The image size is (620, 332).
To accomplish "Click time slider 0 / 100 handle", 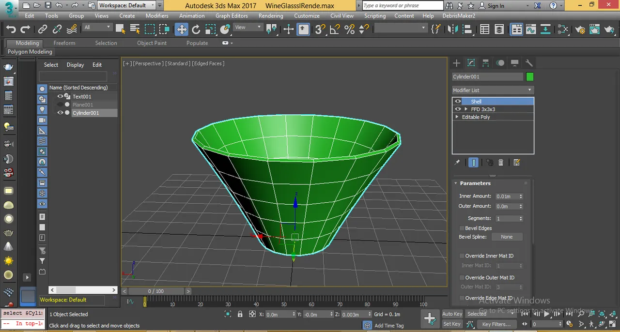I will pyautogui.click(x=156, y=291).
